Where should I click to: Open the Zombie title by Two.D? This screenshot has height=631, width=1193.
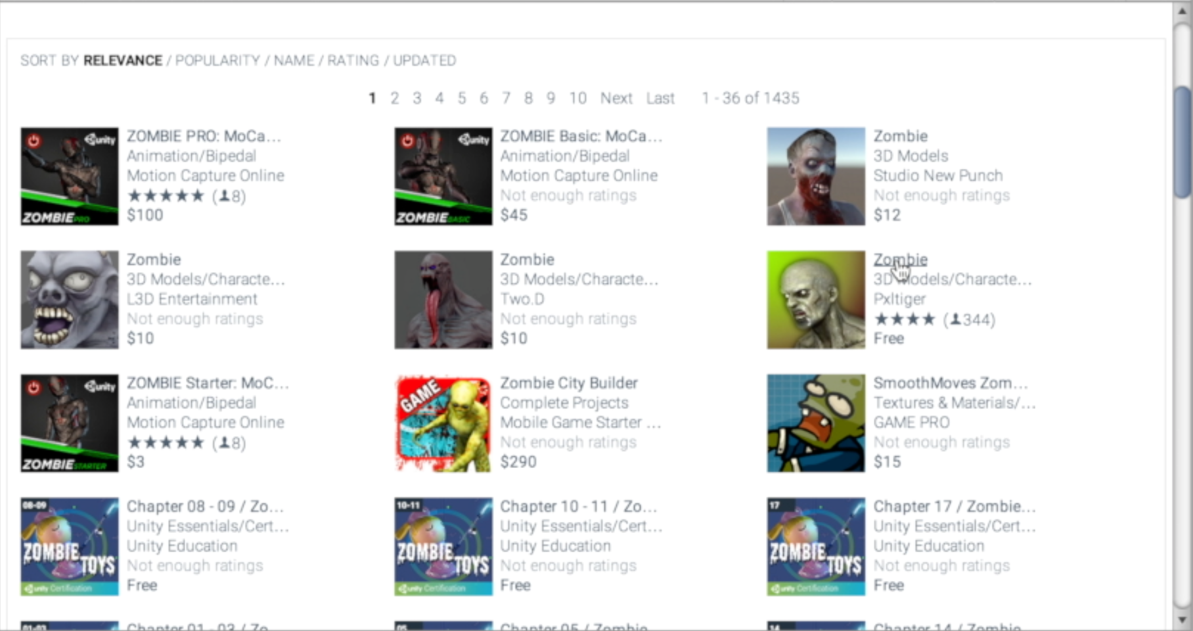pyautogui.click(x=527, y=260)
